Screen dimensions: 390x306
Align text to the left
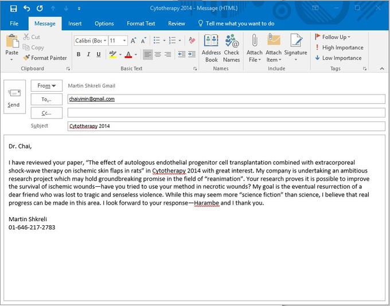(x=148, y=54)
